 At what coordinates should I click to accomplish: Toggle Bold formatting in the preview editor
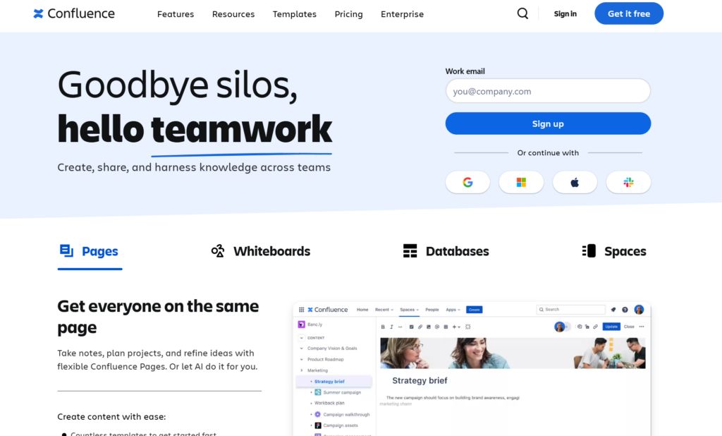tap(383, 327)
